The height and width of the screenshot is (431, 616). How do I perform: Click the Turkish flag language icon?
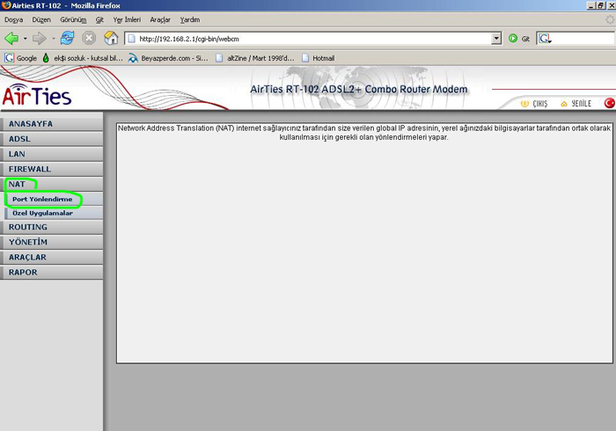pyautogui.click(x=609, y=103)
